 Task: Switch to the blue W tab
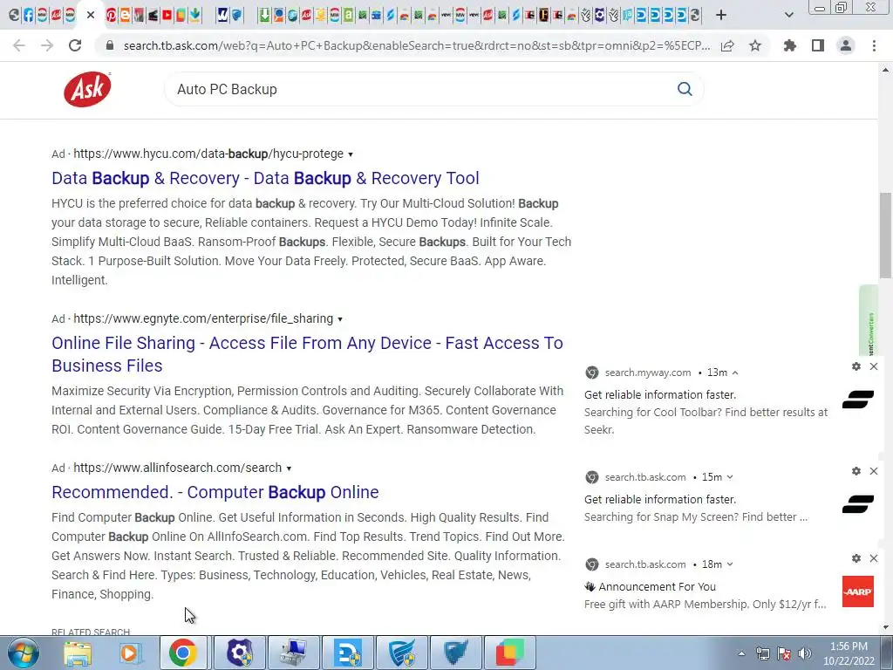222,15
